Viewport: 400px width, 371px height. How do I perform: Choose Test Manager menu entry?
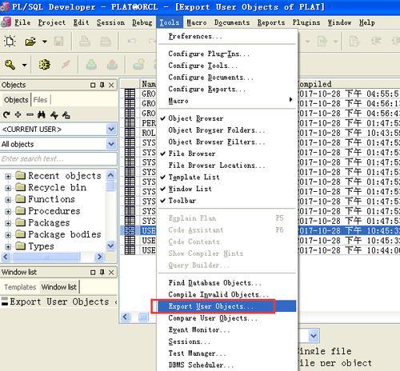pyautogui.click(x=227, y=353)
